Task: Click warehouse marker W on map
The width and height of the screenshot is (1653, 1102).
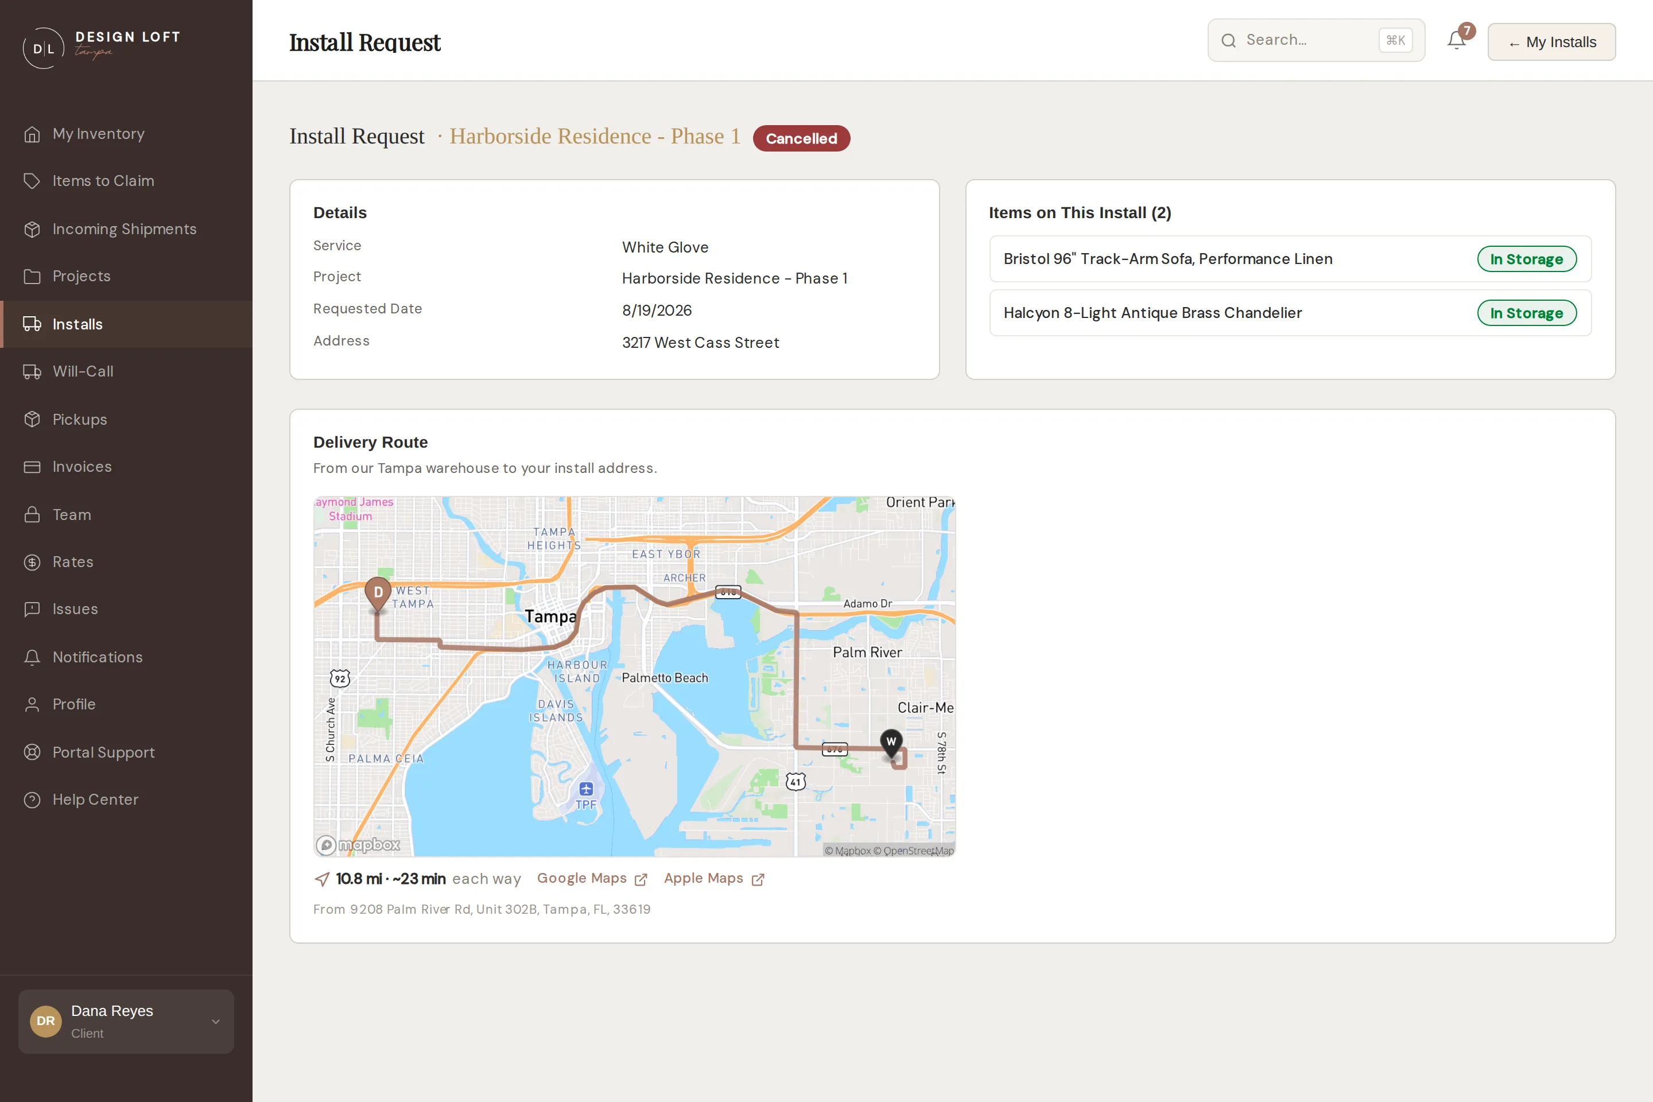Action: tap(891, 744)
